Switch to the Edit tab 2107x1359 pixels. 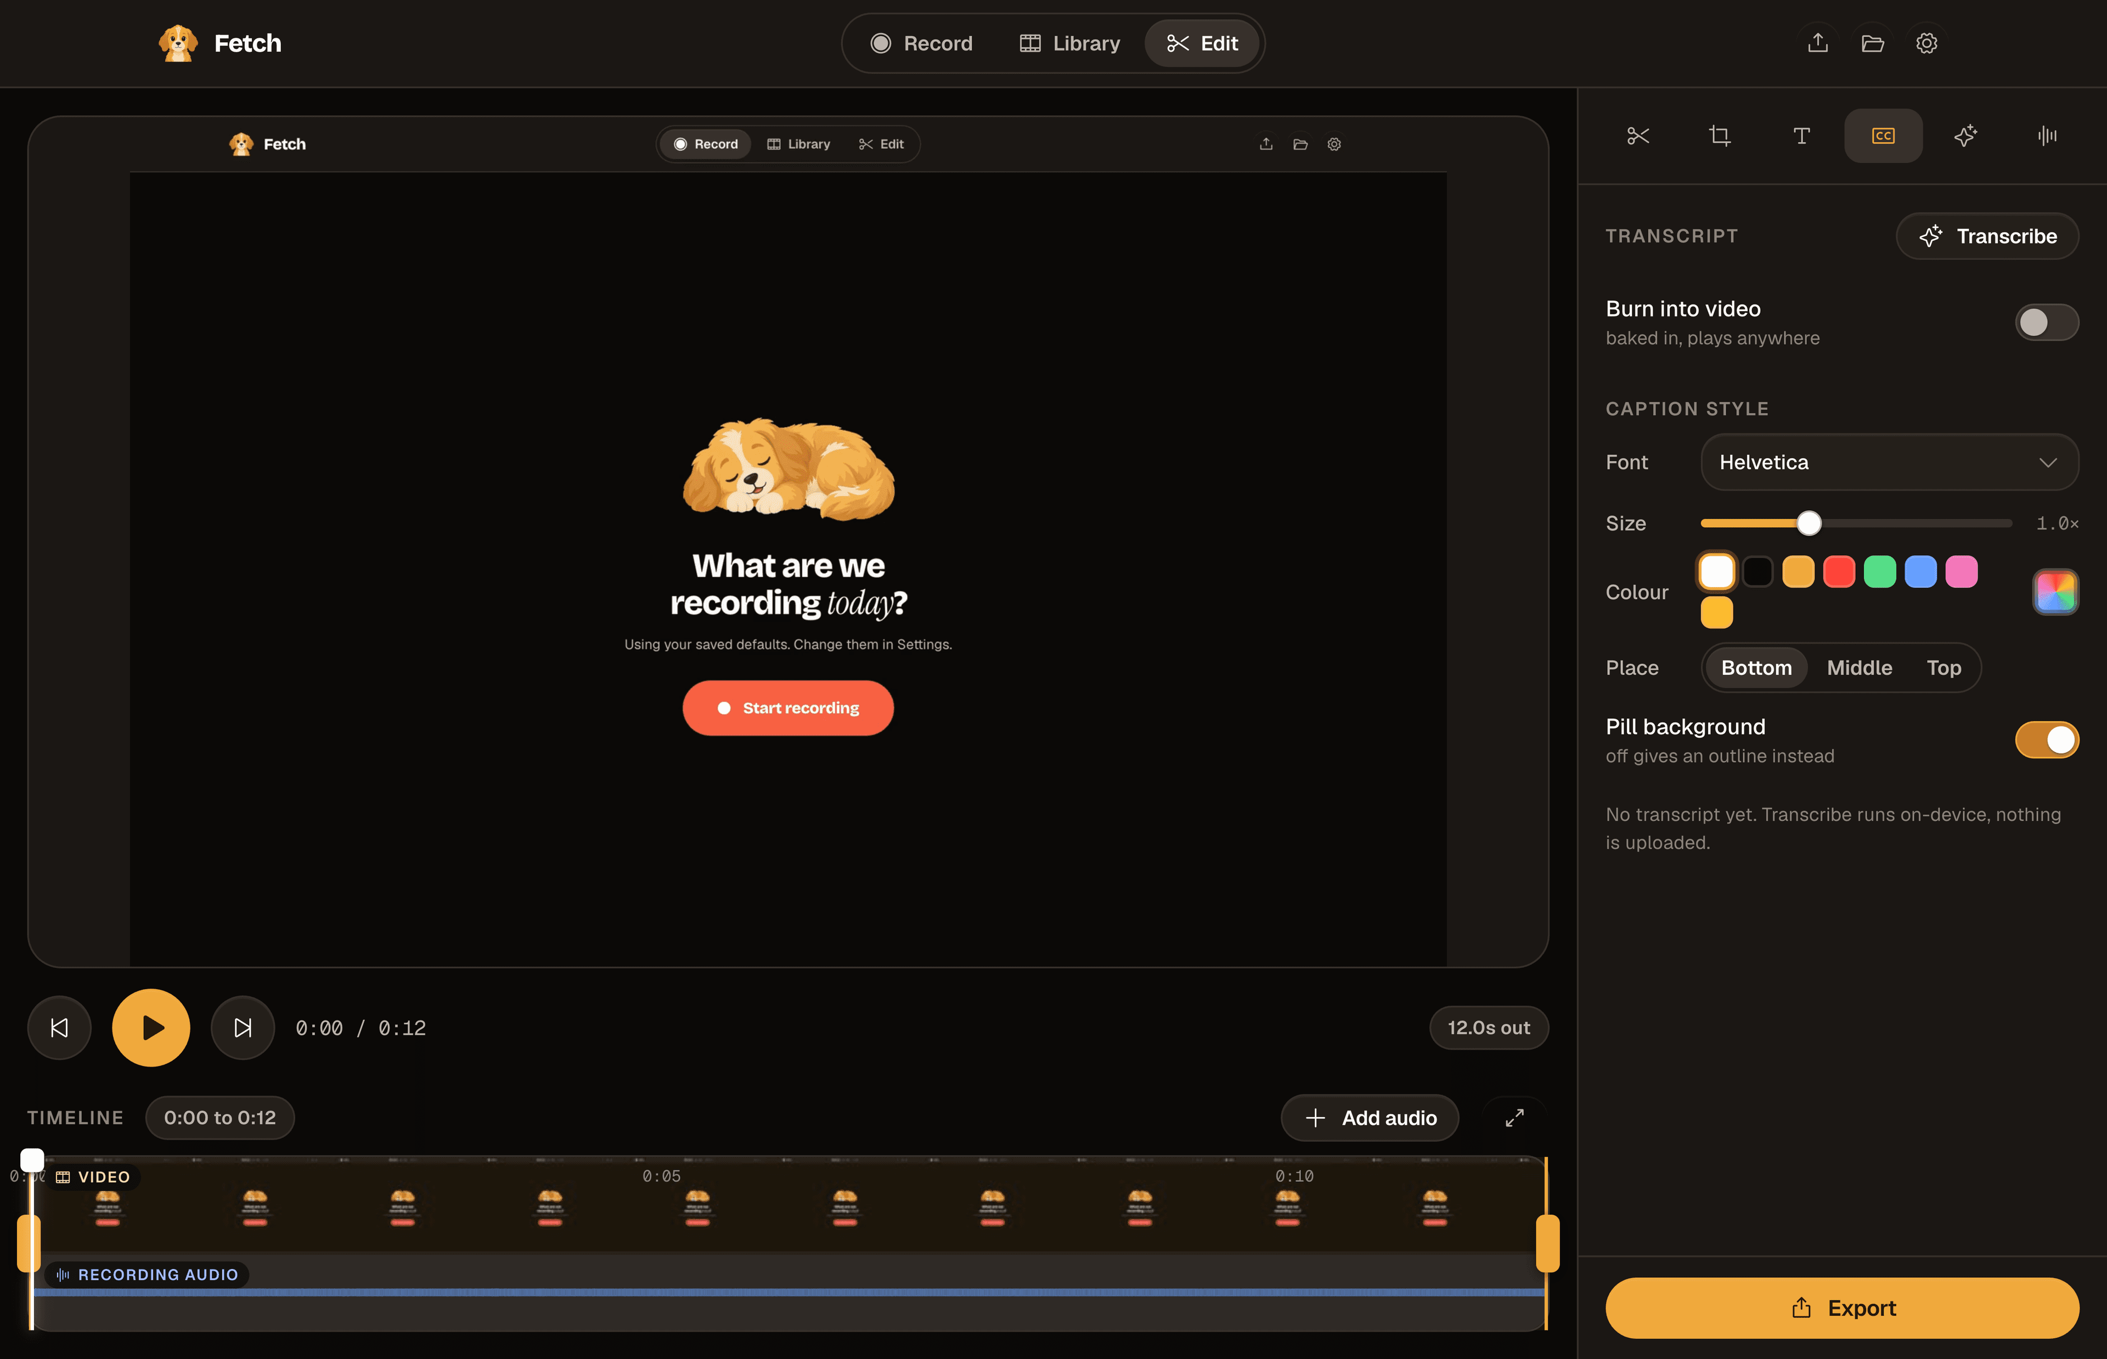(1202, 43)
